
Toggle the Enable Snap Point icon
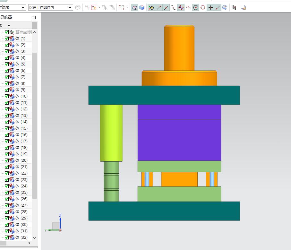point(151,7)
